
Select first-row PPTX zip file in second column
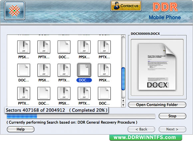click(x=44, y=47)
